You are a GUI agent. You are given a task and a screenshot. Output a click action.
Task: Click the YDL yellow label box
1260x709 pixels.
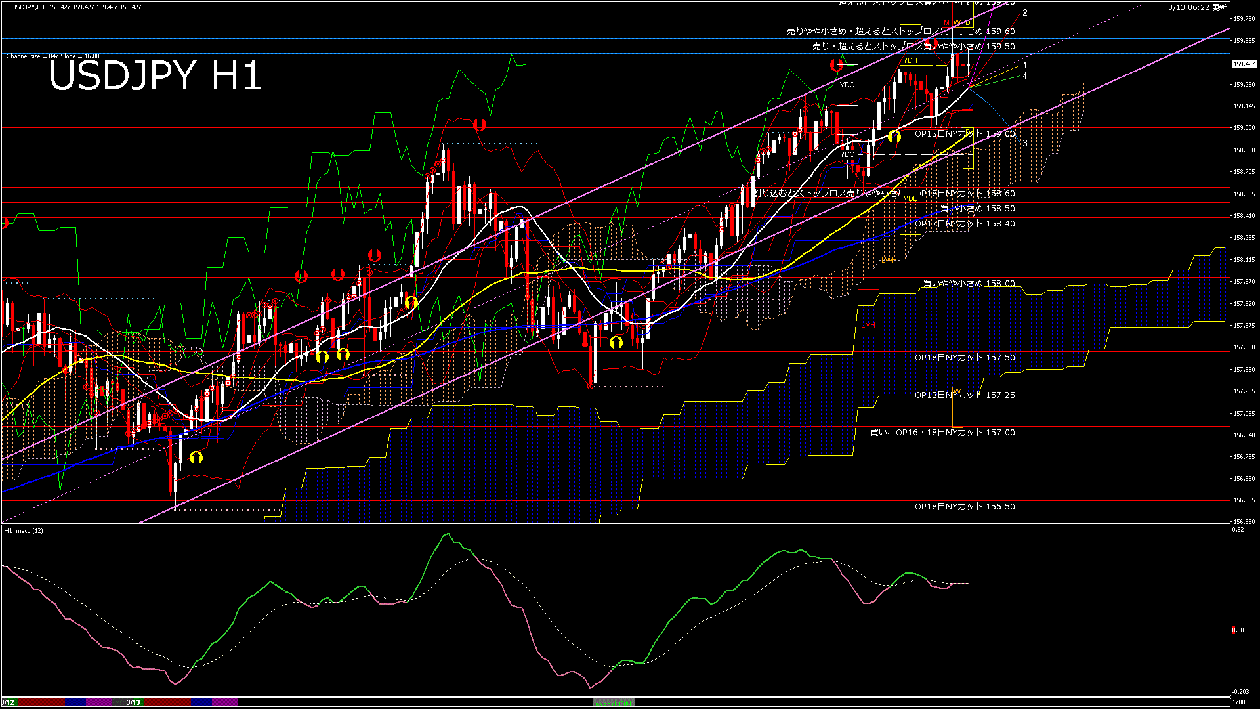910,198
